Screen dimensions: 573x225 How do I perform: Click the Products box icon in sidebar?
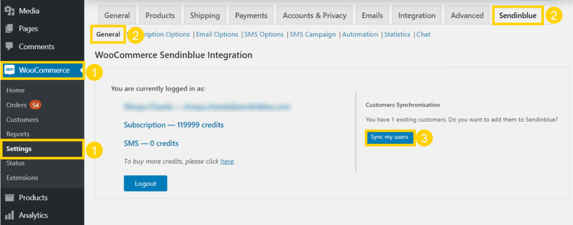click(x=10, y=198)
